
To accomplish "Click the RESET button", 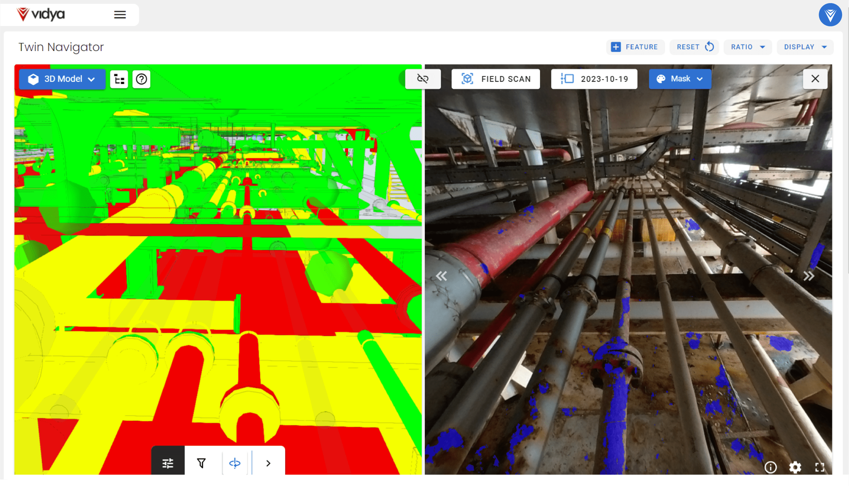I will tap(694, 47).
